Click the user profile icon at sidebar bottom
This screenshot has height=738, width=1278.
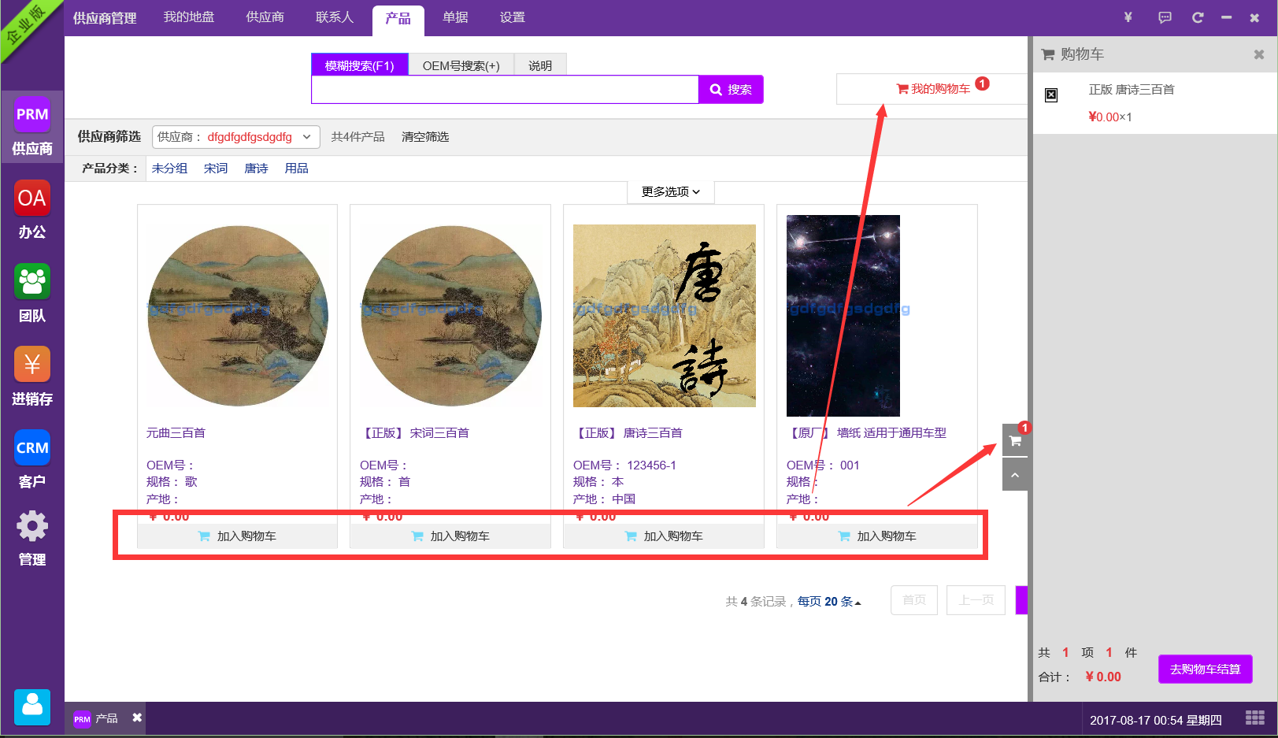click(x=32, y=706)
